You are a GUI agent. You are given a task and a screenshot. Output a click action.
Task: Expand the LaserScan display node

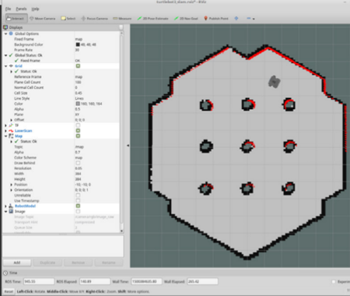click(5, 131)
